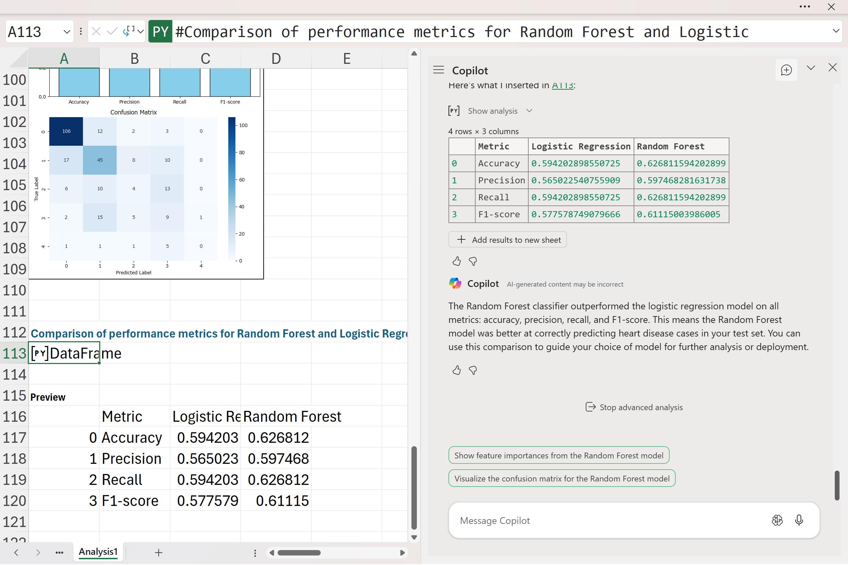Open the Copilot hamburger menu

point(438,70)
